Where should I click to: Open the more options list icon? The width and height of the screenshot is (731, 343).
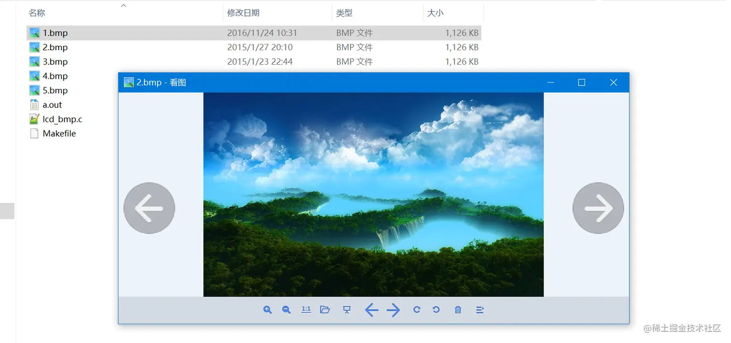(x=479, y=310)
